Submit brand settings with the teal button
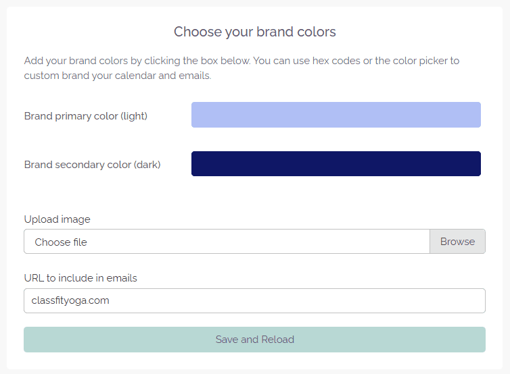The height and width of the screenshot is (374, 510). click(254, 340)
